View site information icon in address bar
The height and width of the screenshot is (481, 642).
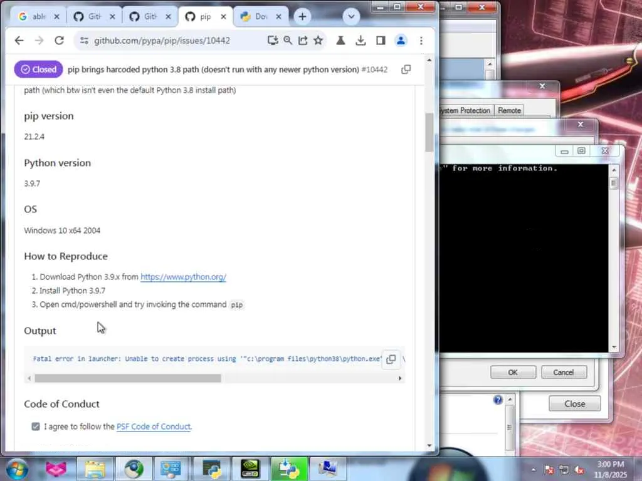tap(85, 41)
